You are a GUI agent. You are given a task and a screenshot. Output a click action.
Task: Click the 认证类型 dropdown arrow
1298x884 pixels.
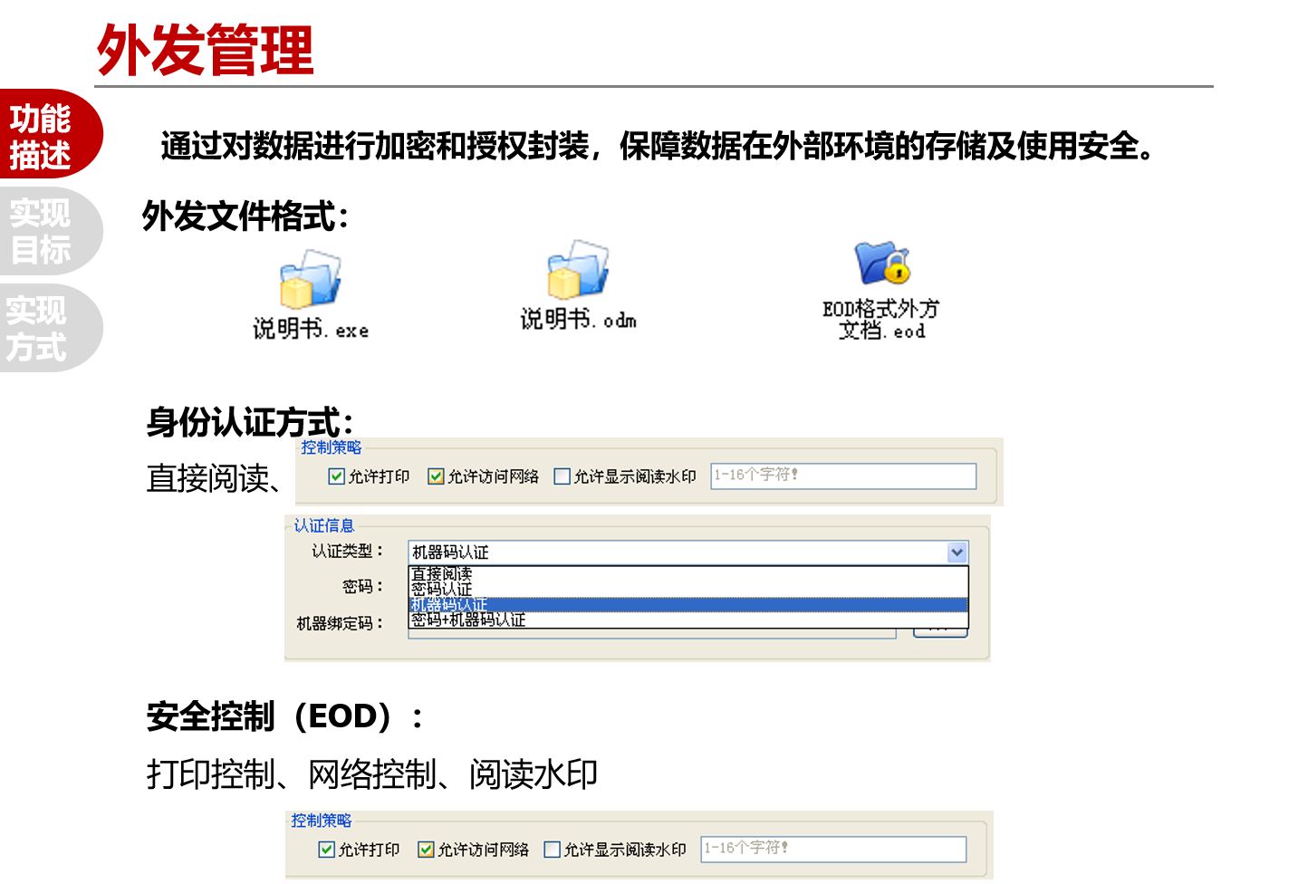tap(957, 552)
